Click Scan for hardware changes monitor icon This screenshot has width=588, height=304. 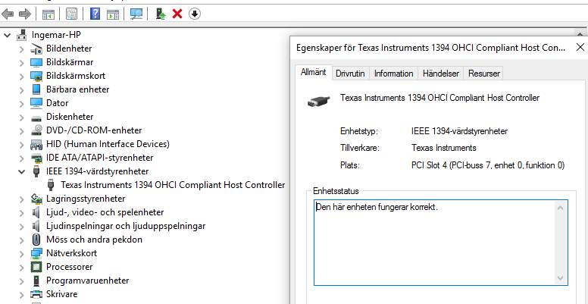coord(136,14)
